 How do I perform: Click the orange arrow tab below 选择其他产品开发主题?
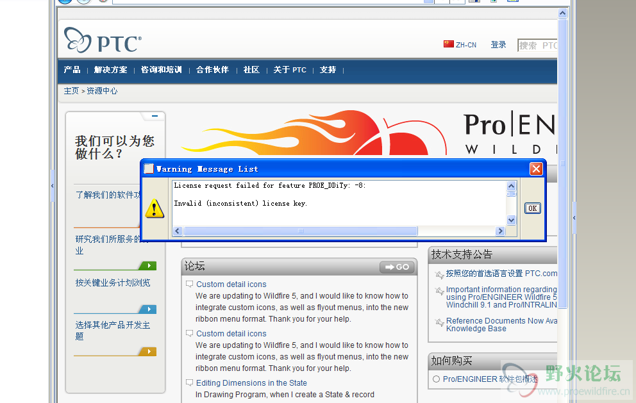coord(148,352)
